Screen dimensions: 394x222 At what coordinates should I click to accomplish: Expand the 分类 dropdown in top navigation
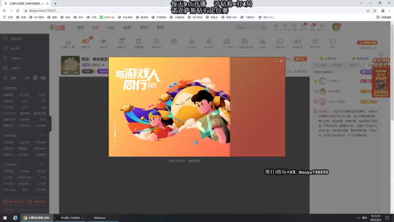(x=111, y=28)
